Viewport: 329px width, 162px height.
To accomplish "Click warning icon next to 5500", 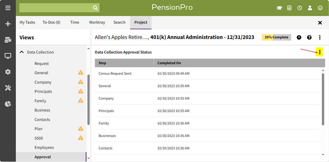I will pyautogui.click(x=81, y=138).
